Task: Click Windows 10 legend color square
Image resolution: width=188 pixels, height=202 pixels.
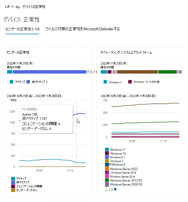Action: point(107,153)
